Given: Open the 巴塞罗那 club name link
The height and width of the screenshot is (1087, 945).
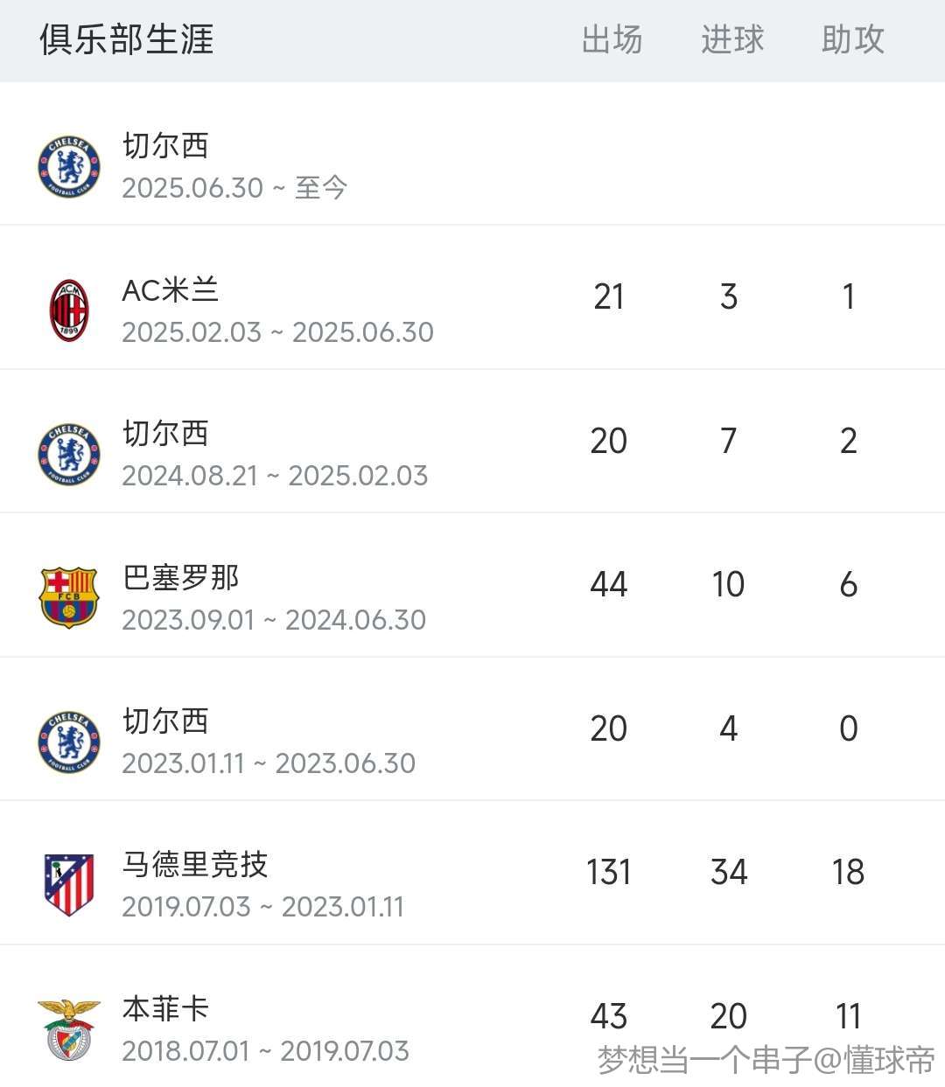Looking at the screenshot, I should 181,577.
